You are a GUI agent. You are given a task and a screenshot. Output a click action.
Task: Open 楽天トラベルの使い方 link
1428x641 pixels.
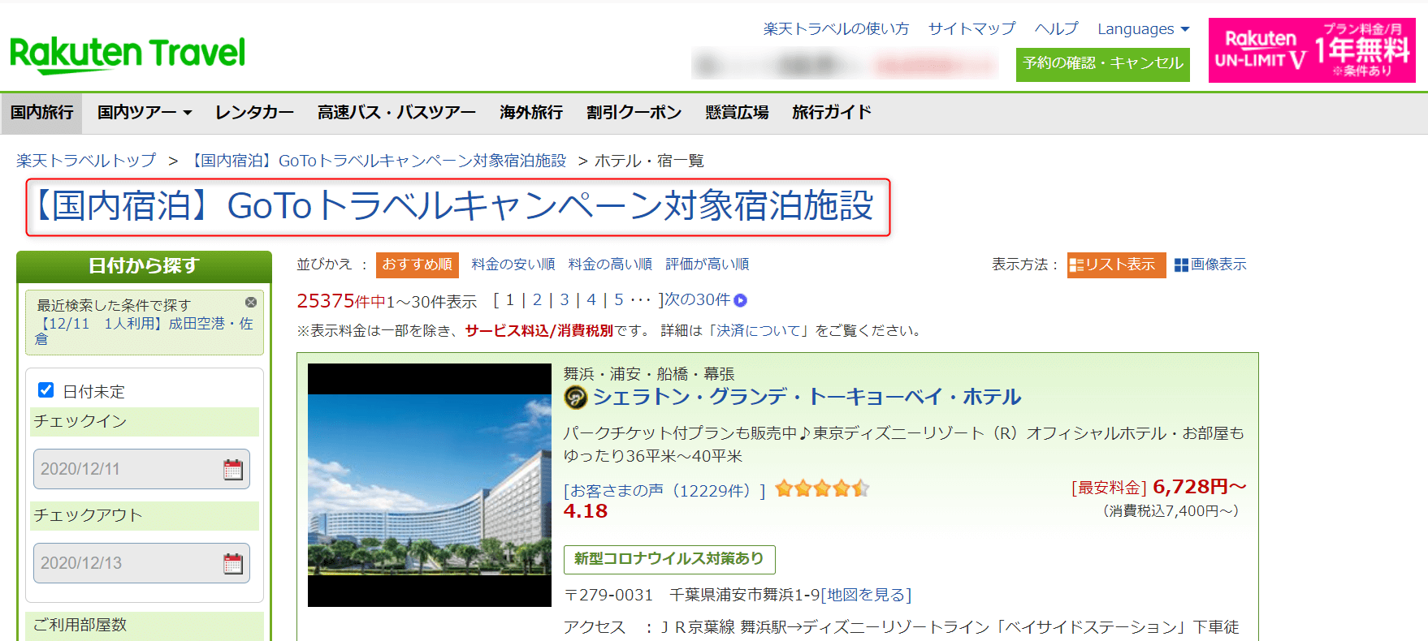pyautogui.click(x=836, y=29)
